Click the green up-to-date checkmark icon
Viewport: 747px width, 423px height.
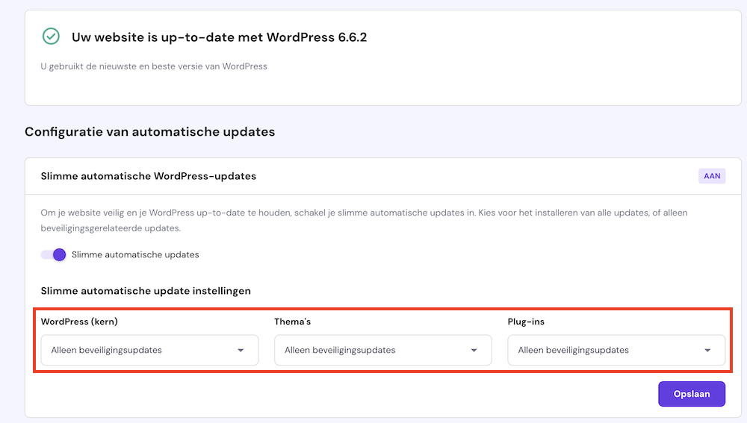tap(51, 37)
